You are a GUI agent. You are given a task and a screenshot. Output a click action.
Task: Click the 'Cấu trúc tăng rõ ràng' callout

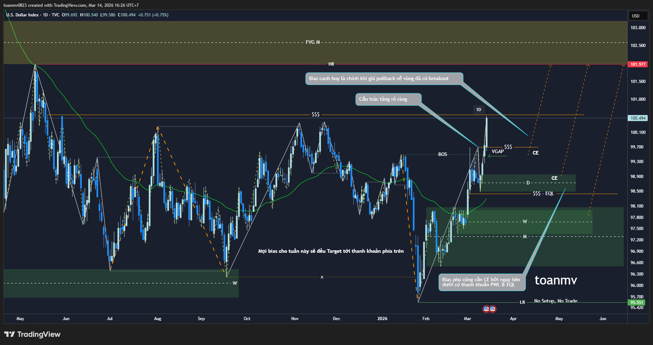(388, 99)
